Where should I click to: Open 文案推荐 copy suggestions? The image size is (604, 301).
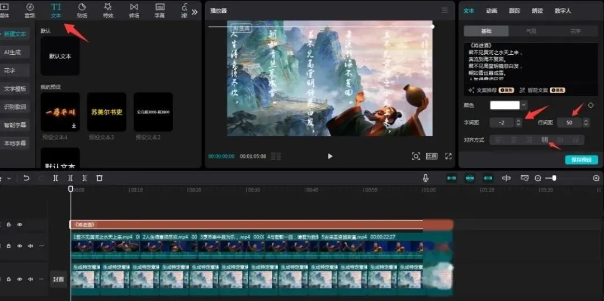491,90
